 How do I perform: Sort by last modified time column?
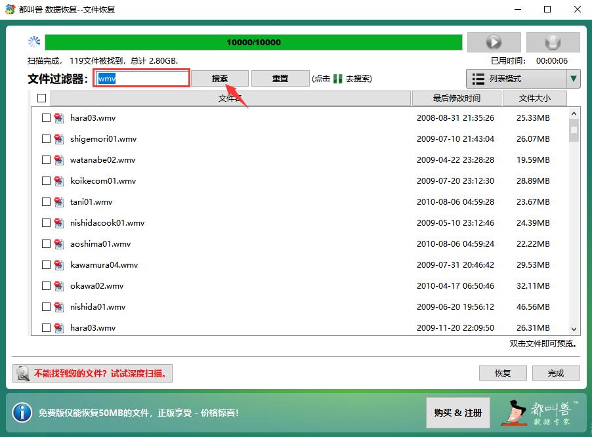click(x=456, y=98)
